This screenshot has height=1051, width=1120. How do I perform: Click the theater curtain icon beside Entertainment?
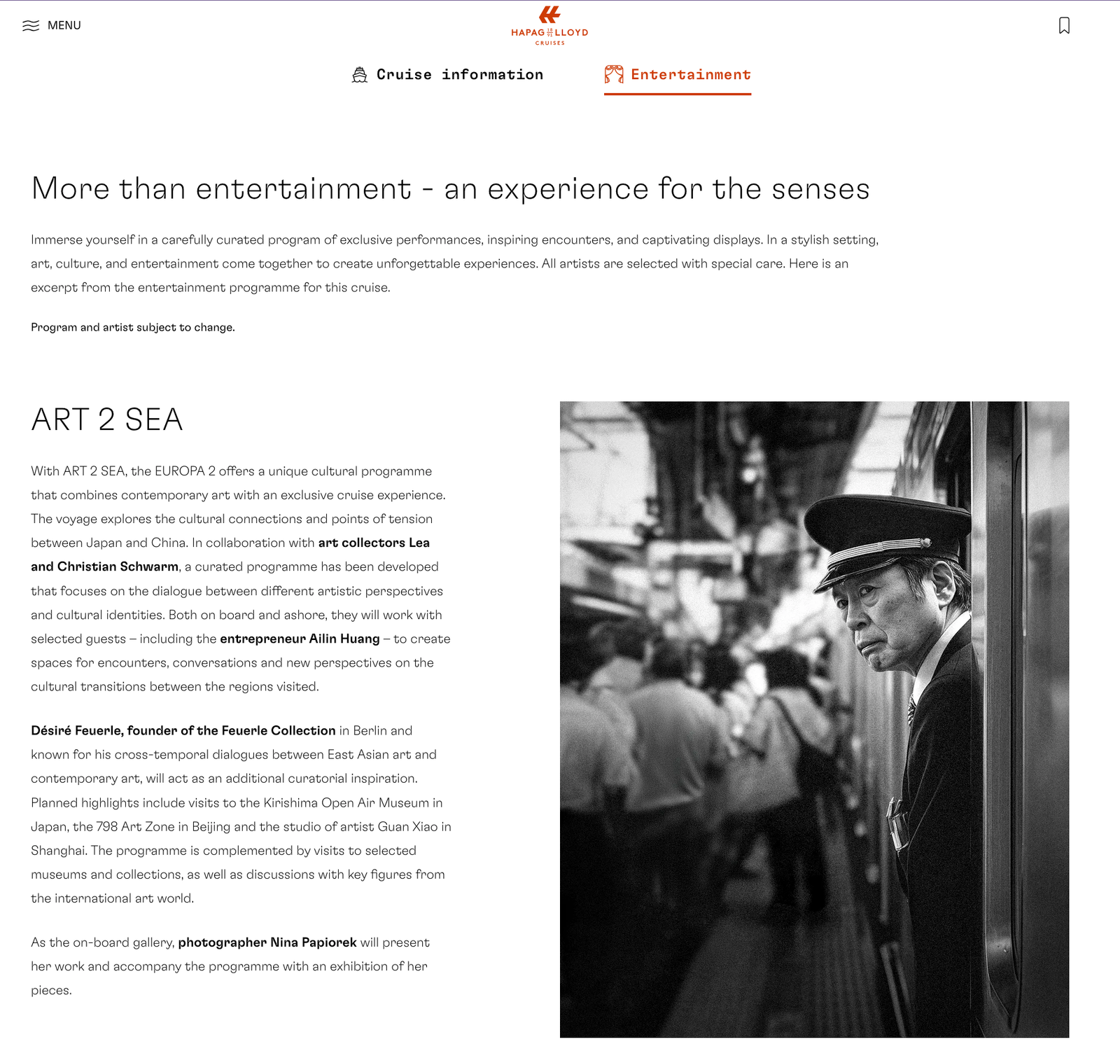[614, 74]
